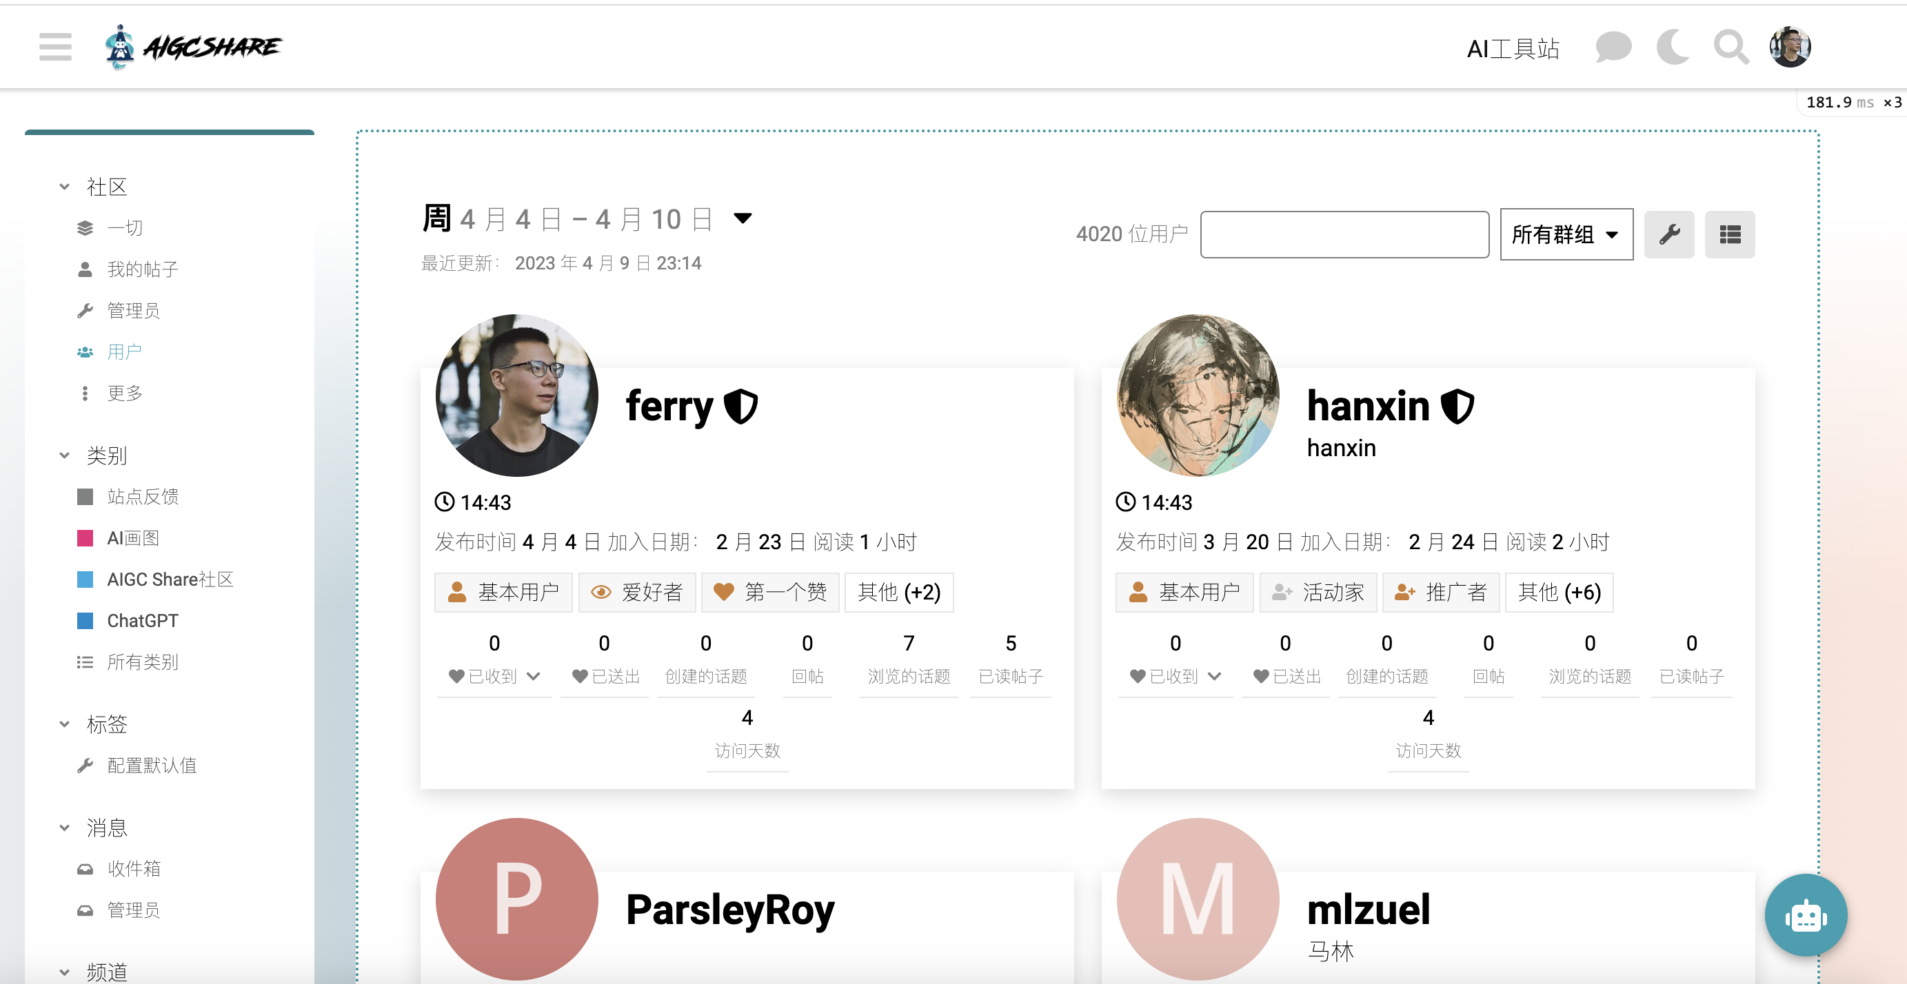This screenshot has width=1907, height=984.
Task: Click the user search input field
Action: click(1344, 234)
